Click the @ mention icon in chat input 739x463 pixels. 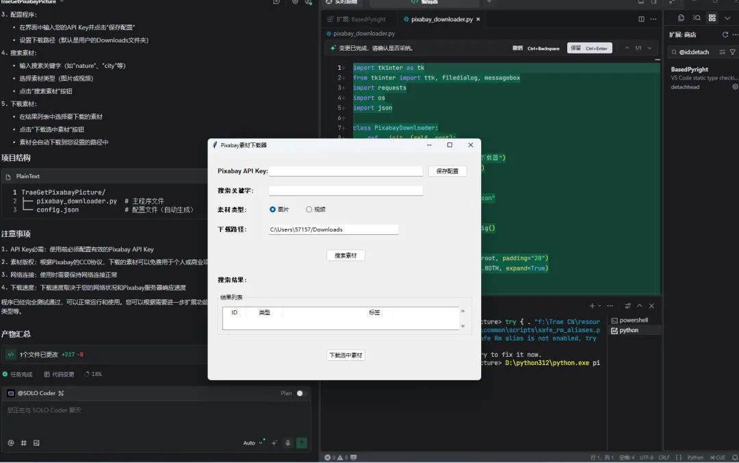click(10, 442)
